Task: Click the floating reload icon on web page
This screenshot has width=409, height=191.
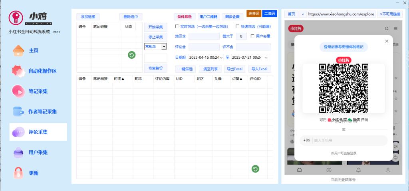Action: 396,157
